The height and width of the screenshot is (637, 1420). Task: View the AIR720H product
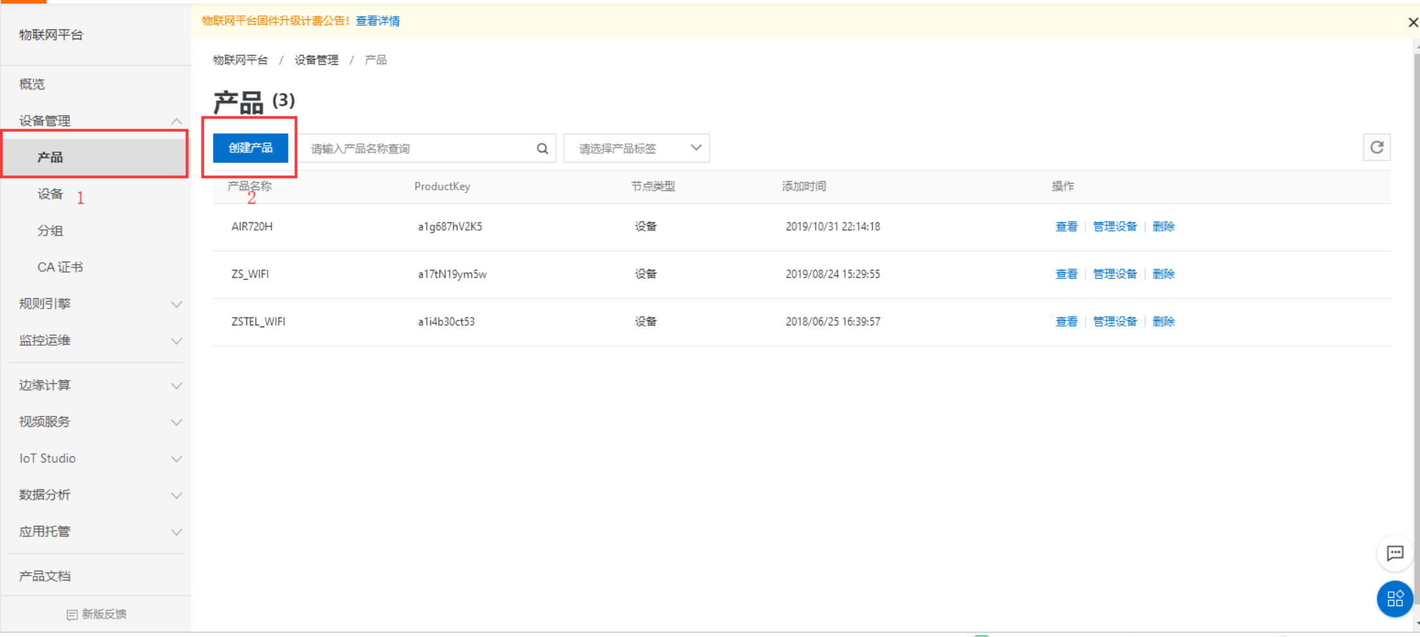click(x=1066, y=227)
